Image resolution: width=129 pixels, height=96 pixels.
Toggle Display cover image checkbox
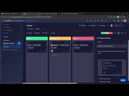[99, 82]
